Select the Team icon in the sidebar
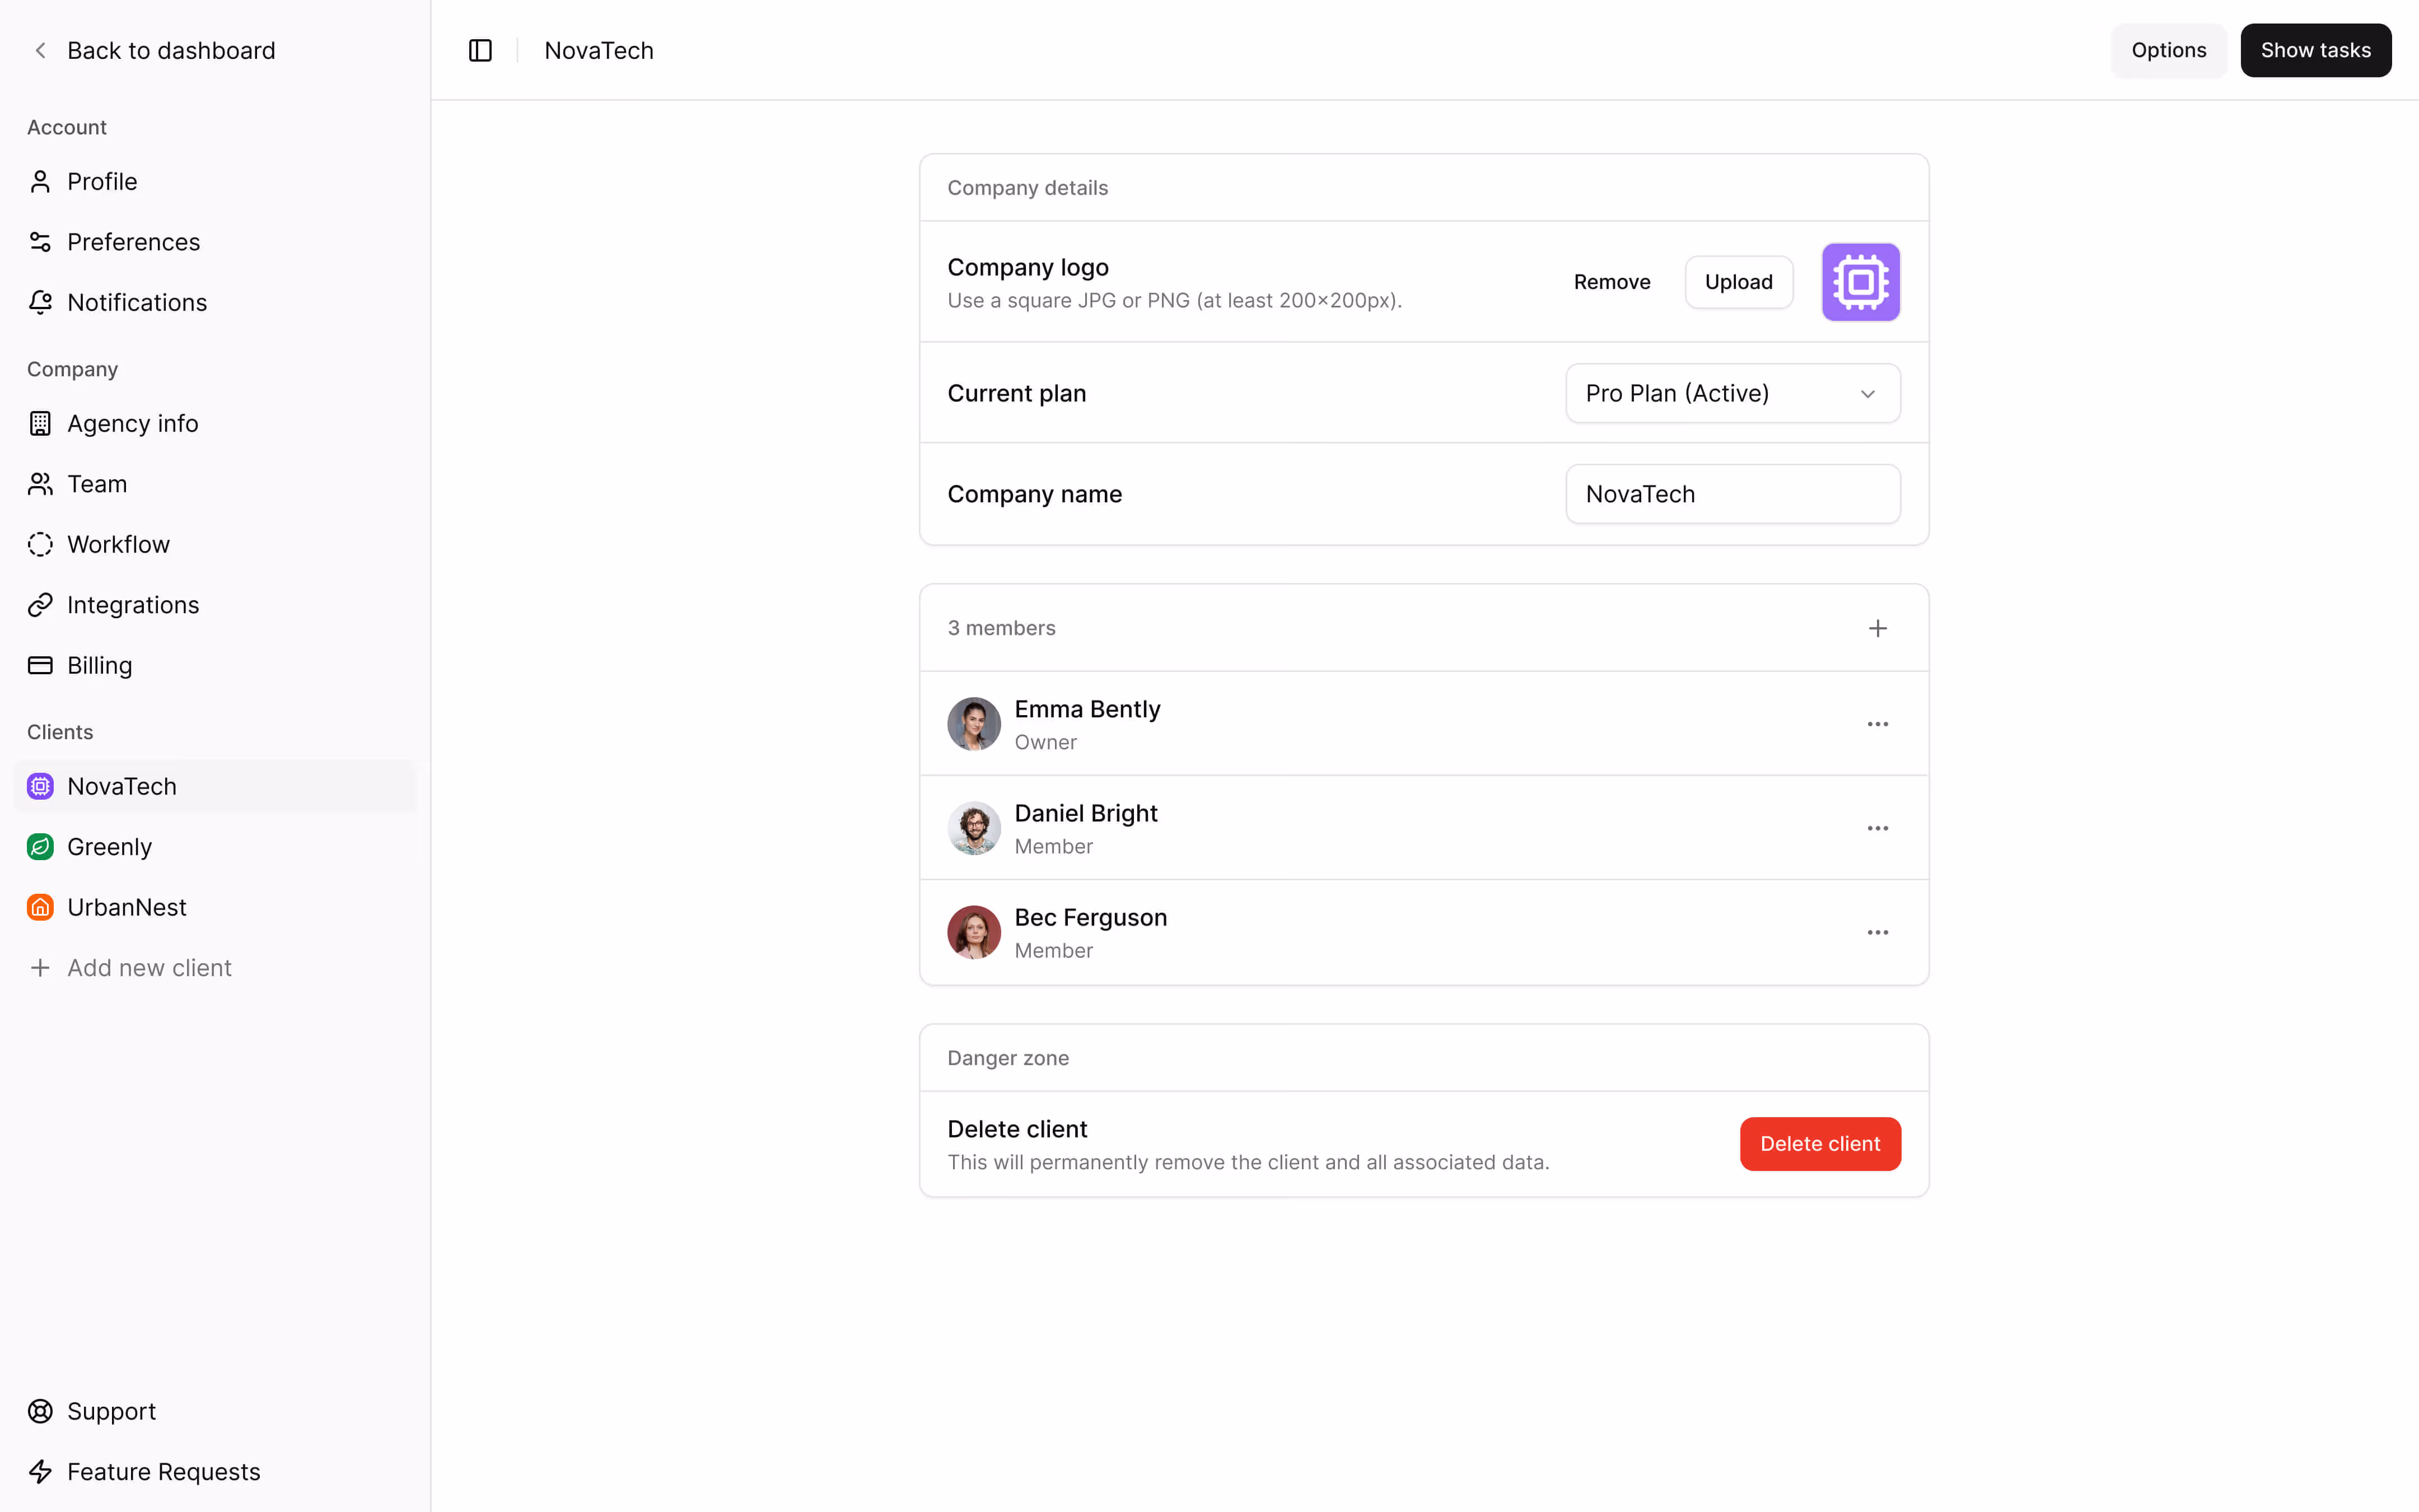This screenshot has width=2419, height=1512. click(x=40, y=483)
